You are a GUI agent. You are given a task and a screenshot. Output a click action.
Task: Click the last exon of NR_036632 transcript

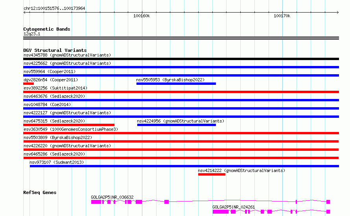328,202
